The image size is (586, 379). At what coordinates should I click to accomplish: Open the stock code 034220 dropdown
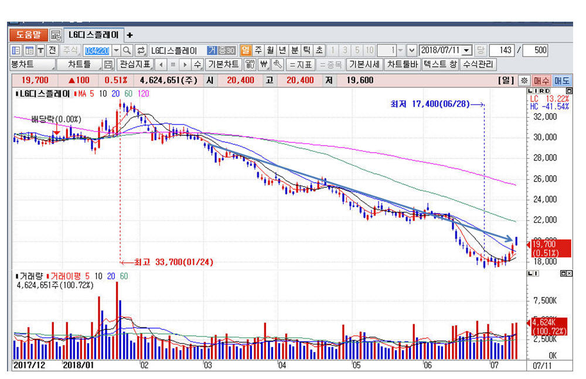[115, 50]
